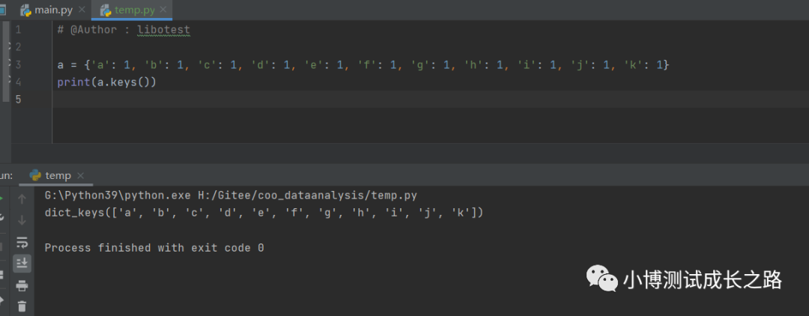Rerun the script with green play icon
Screen dimensions: 809x316
click(1, 199)
